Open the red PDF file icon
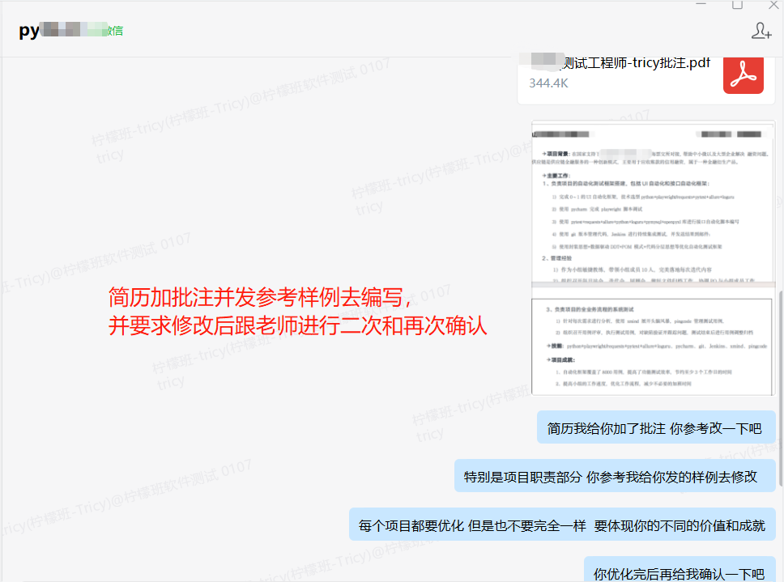 743,74
